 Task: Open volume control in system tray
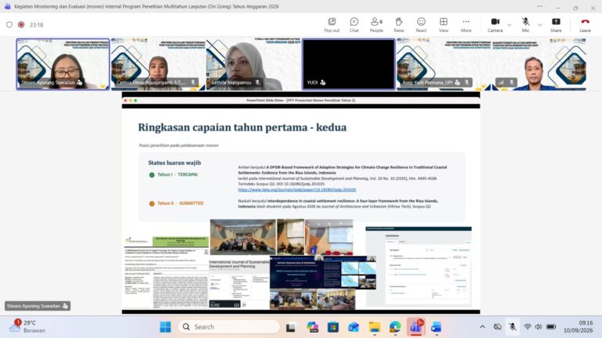pyautogui.click(x=539, y=327)
